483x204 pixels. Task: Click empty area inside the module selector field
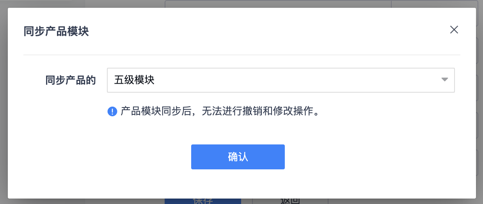click(x=297, y=80)
